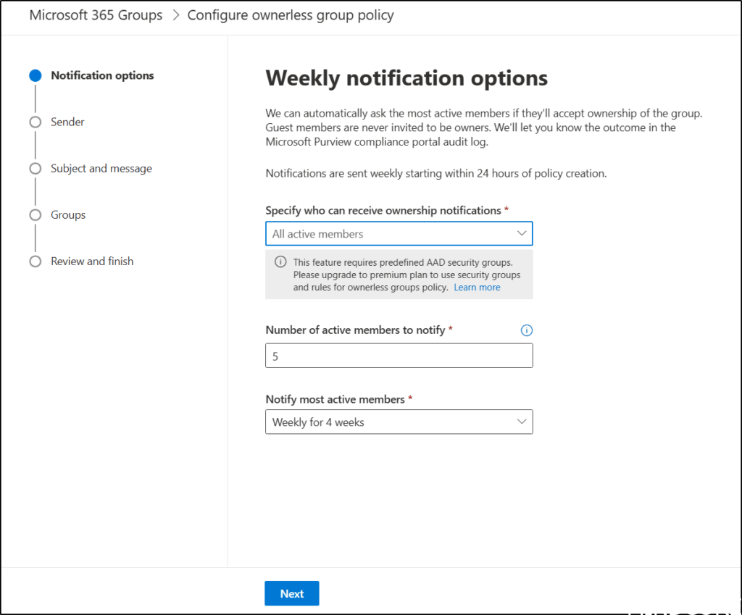Select the Notification options step label
This screenshot has height=615, width=742.
[102, 75]
